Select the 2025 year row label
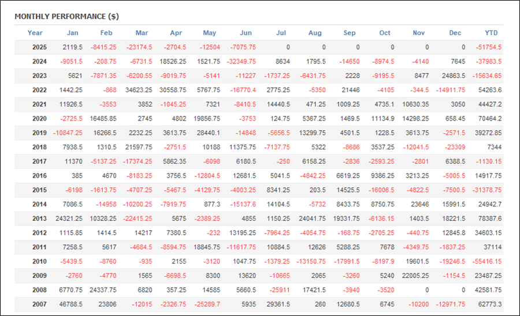The image size is (520, 316). coord(39,47)
